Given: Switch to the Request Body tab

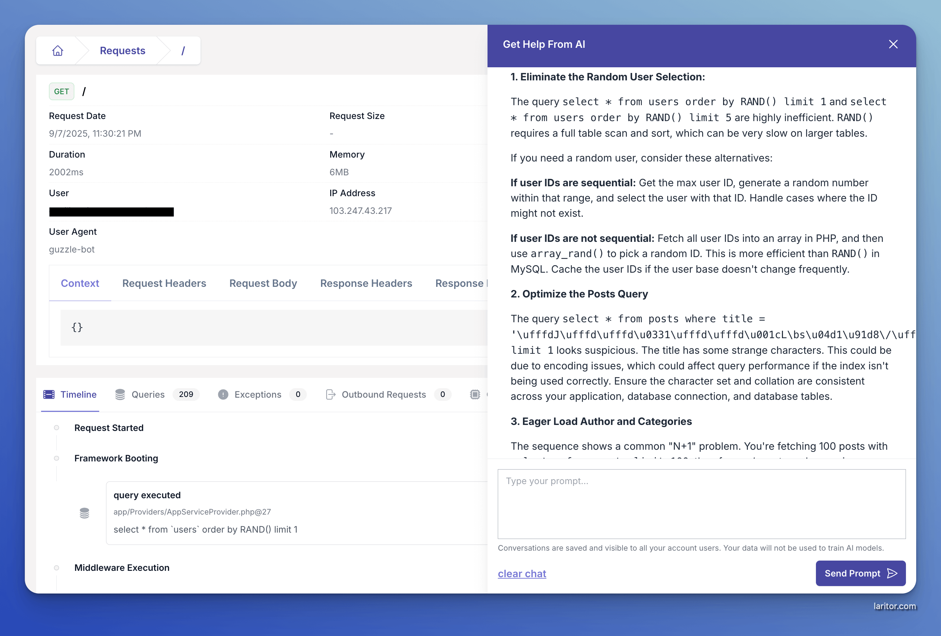Looking at the screenshot, I should (x=263, y=283).
